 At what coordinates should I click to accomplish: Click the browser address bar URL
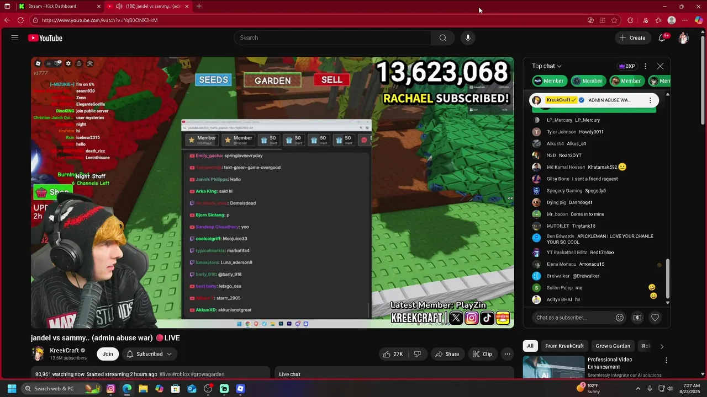(99, 20)
